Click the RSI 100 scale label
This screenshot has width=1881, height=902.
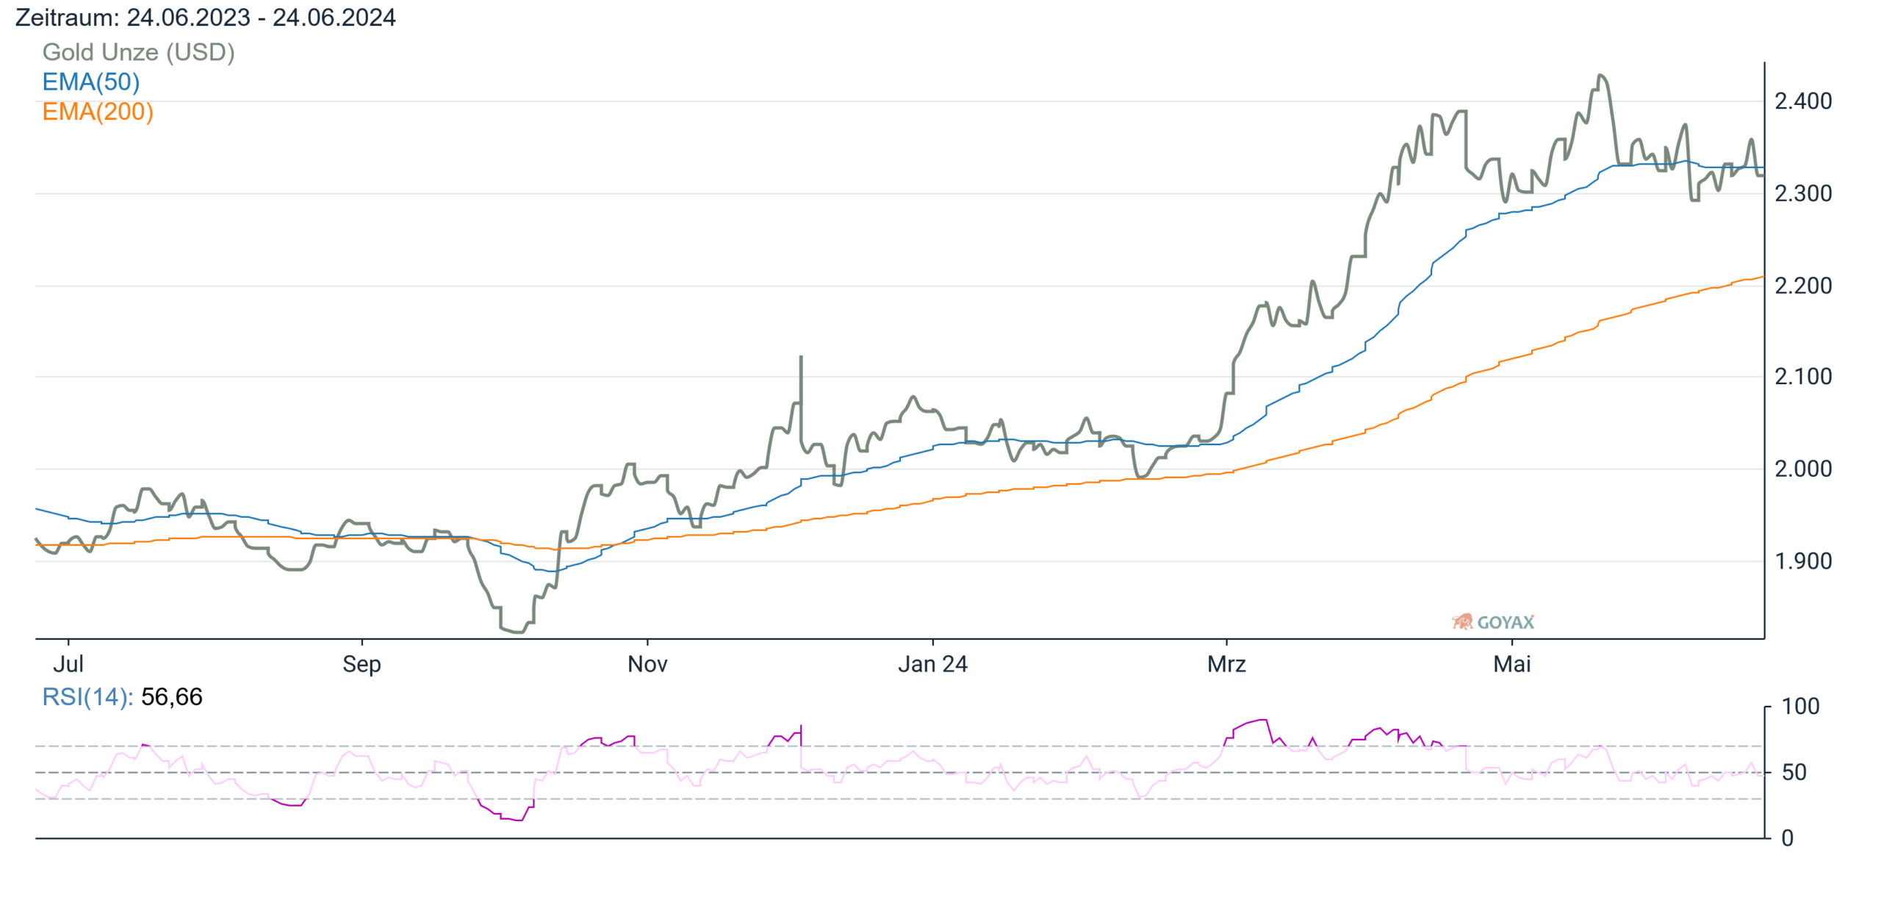[x=1801, y=707]
